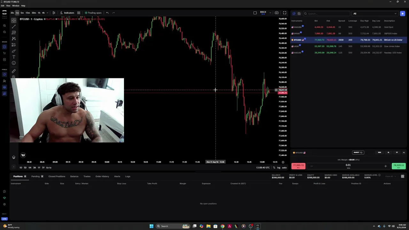Open the Indicators button
Viewport: 409px width, 230px height.
(67, 13)
